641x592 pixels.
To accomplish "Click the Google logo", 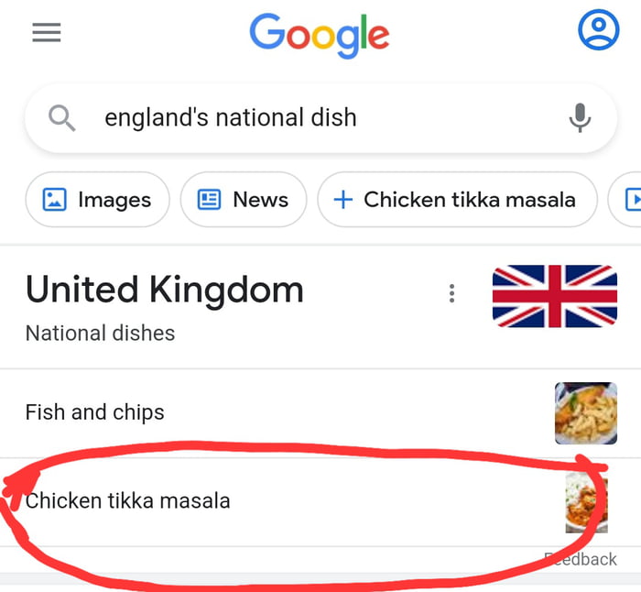I will point(320,36).
